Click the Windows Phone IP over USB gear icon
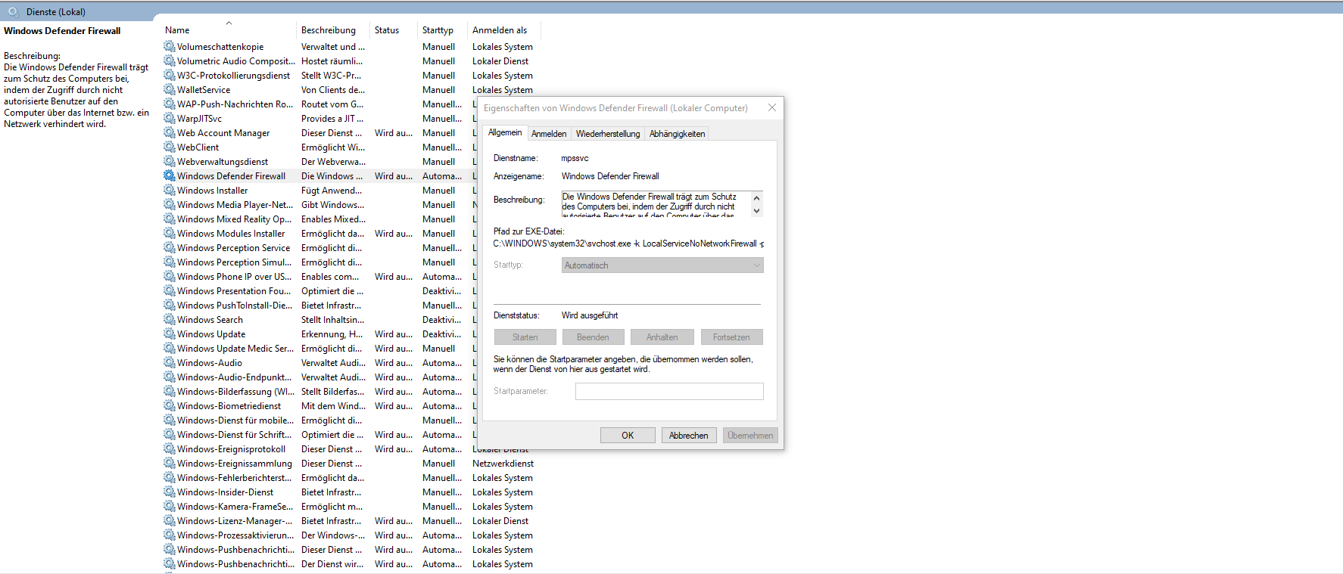This screenshot has height=574, width=1343. pos(170,277)
